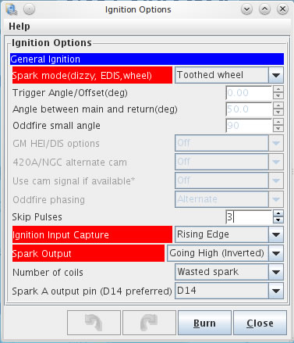
Task: Open the Spark mode dropdown
Action: (x=229, y=75)
